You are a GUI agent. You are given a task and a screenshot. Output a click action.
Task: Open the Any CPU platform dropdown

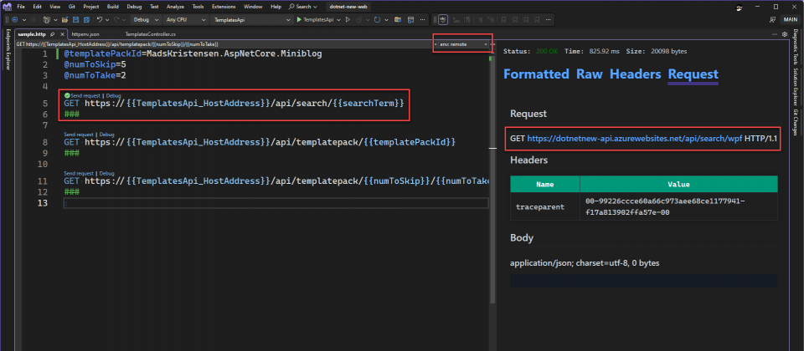coord(186,19)
